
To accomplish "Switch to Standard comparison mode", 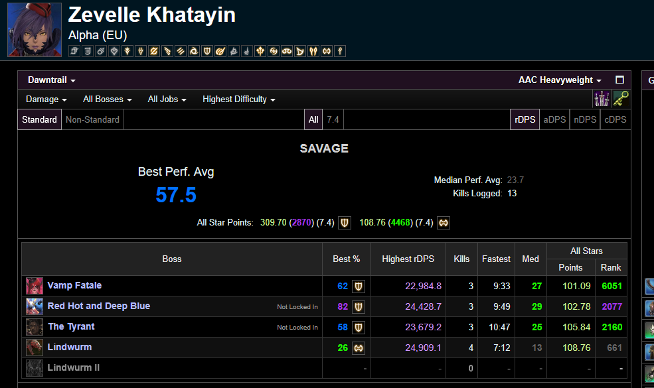I will 39,119.
